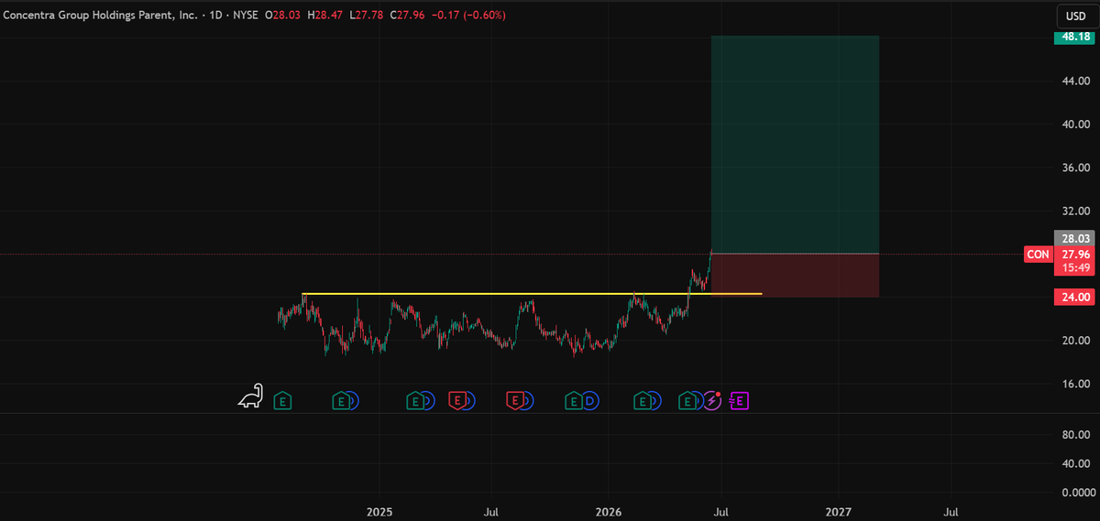
Task: Click the 32.00 price scale label
Action: click(x=1075, y=211)
